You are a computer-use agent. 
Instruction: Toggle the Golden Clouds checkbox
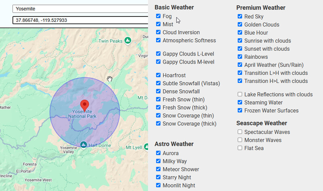240,25
